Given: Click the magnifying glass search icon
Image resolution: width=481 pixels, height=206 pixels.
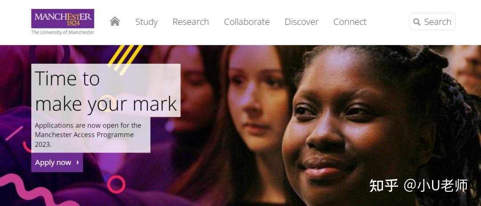Looking at the screenshot, I should pyautogui.click(x=416, y=22).
